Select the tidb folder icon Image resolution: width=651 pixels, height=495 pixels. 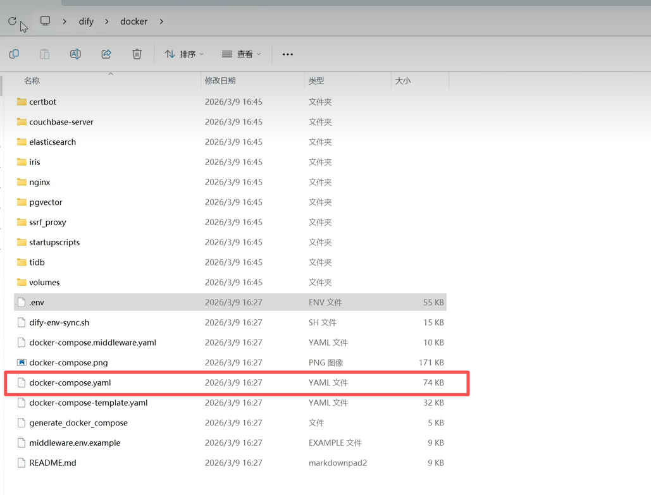[x=22, y=262]
